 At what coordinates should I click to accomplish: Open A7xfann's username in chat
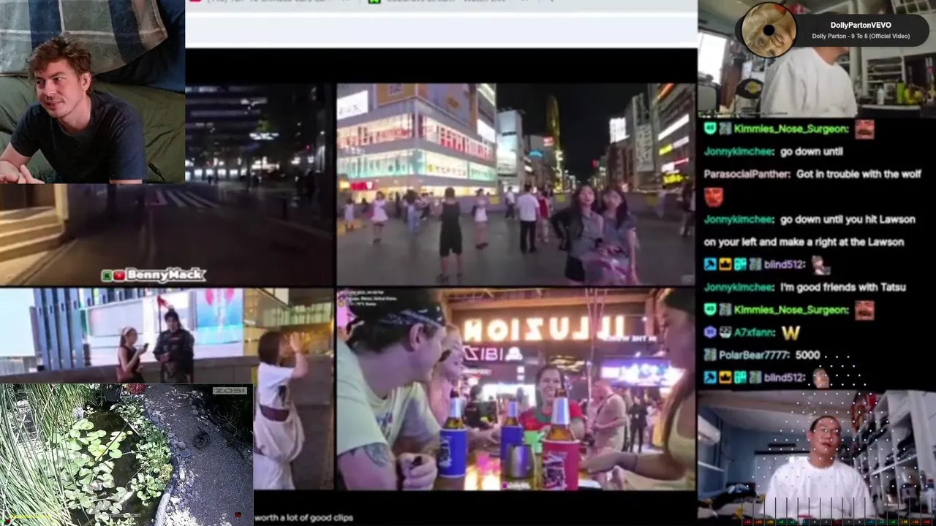[755, 332]
